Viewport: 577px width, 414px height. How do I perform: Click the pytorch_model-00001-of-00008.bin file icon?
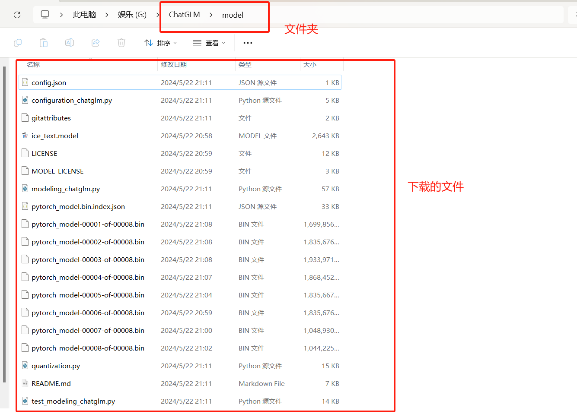pos(25,224)
